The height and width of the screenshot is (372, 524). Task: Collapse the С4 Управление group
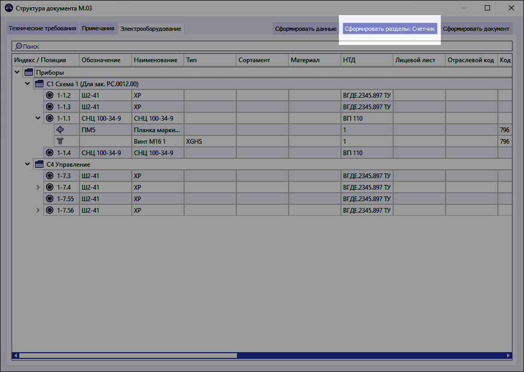[27, 164]
